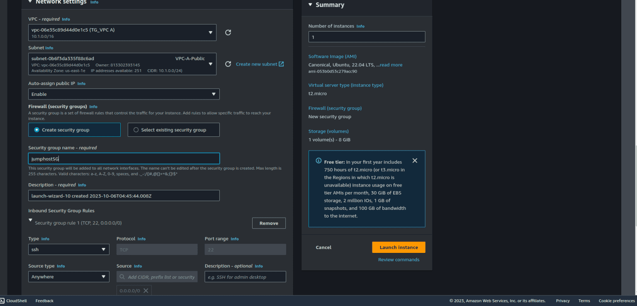Viewport: 637px width, 306px height.
Task: Click the CloudShell icon in footer
Action: 2,301
